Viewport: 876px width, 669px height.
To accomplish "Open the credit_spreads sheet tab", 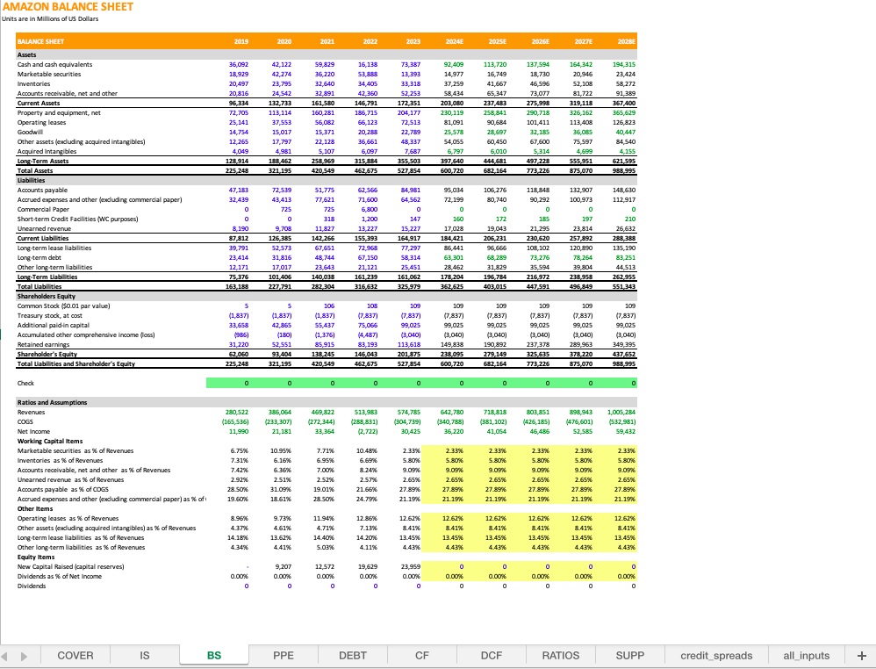I will pyautogui.click(x=716, y=655).
